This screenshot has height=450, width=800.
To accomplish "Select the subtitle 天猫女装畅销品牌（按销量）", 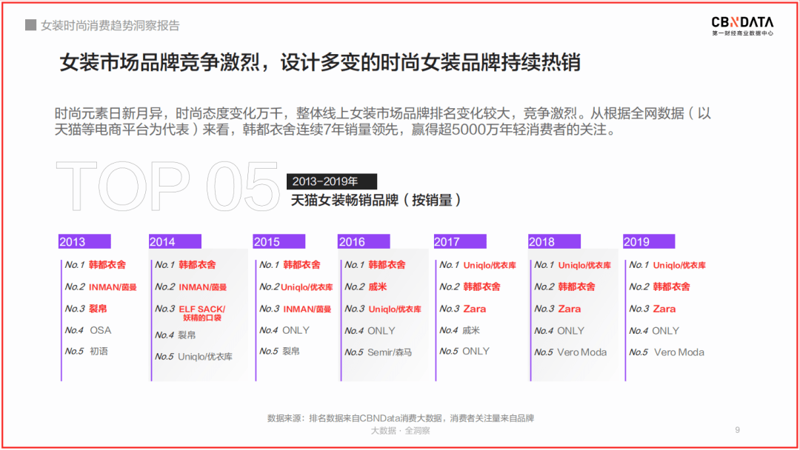I will coord(376,201).
